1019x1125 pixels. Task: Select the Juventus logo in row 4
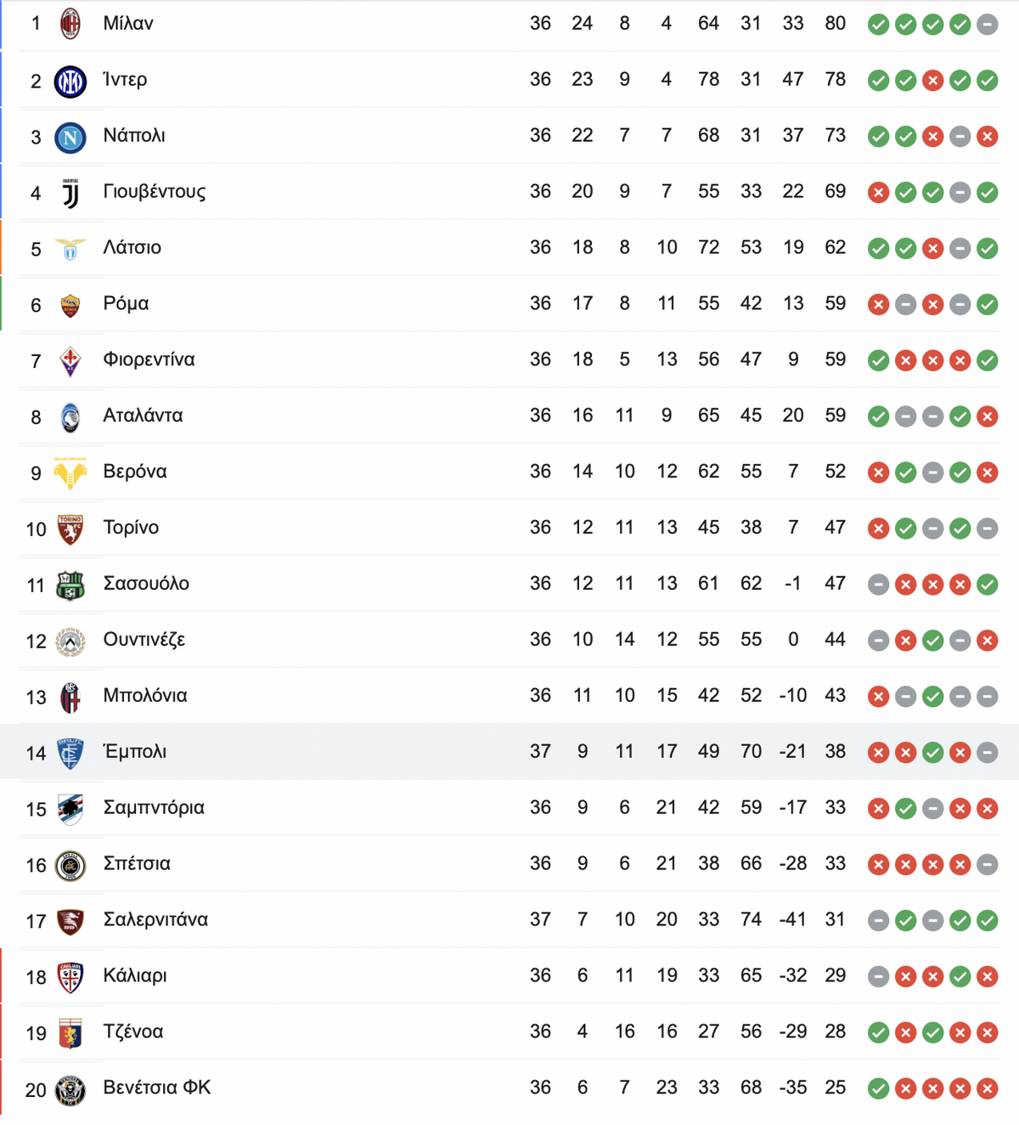click(70, 194)
